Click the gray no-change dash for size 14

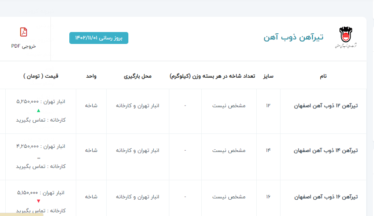coord(39,158)
